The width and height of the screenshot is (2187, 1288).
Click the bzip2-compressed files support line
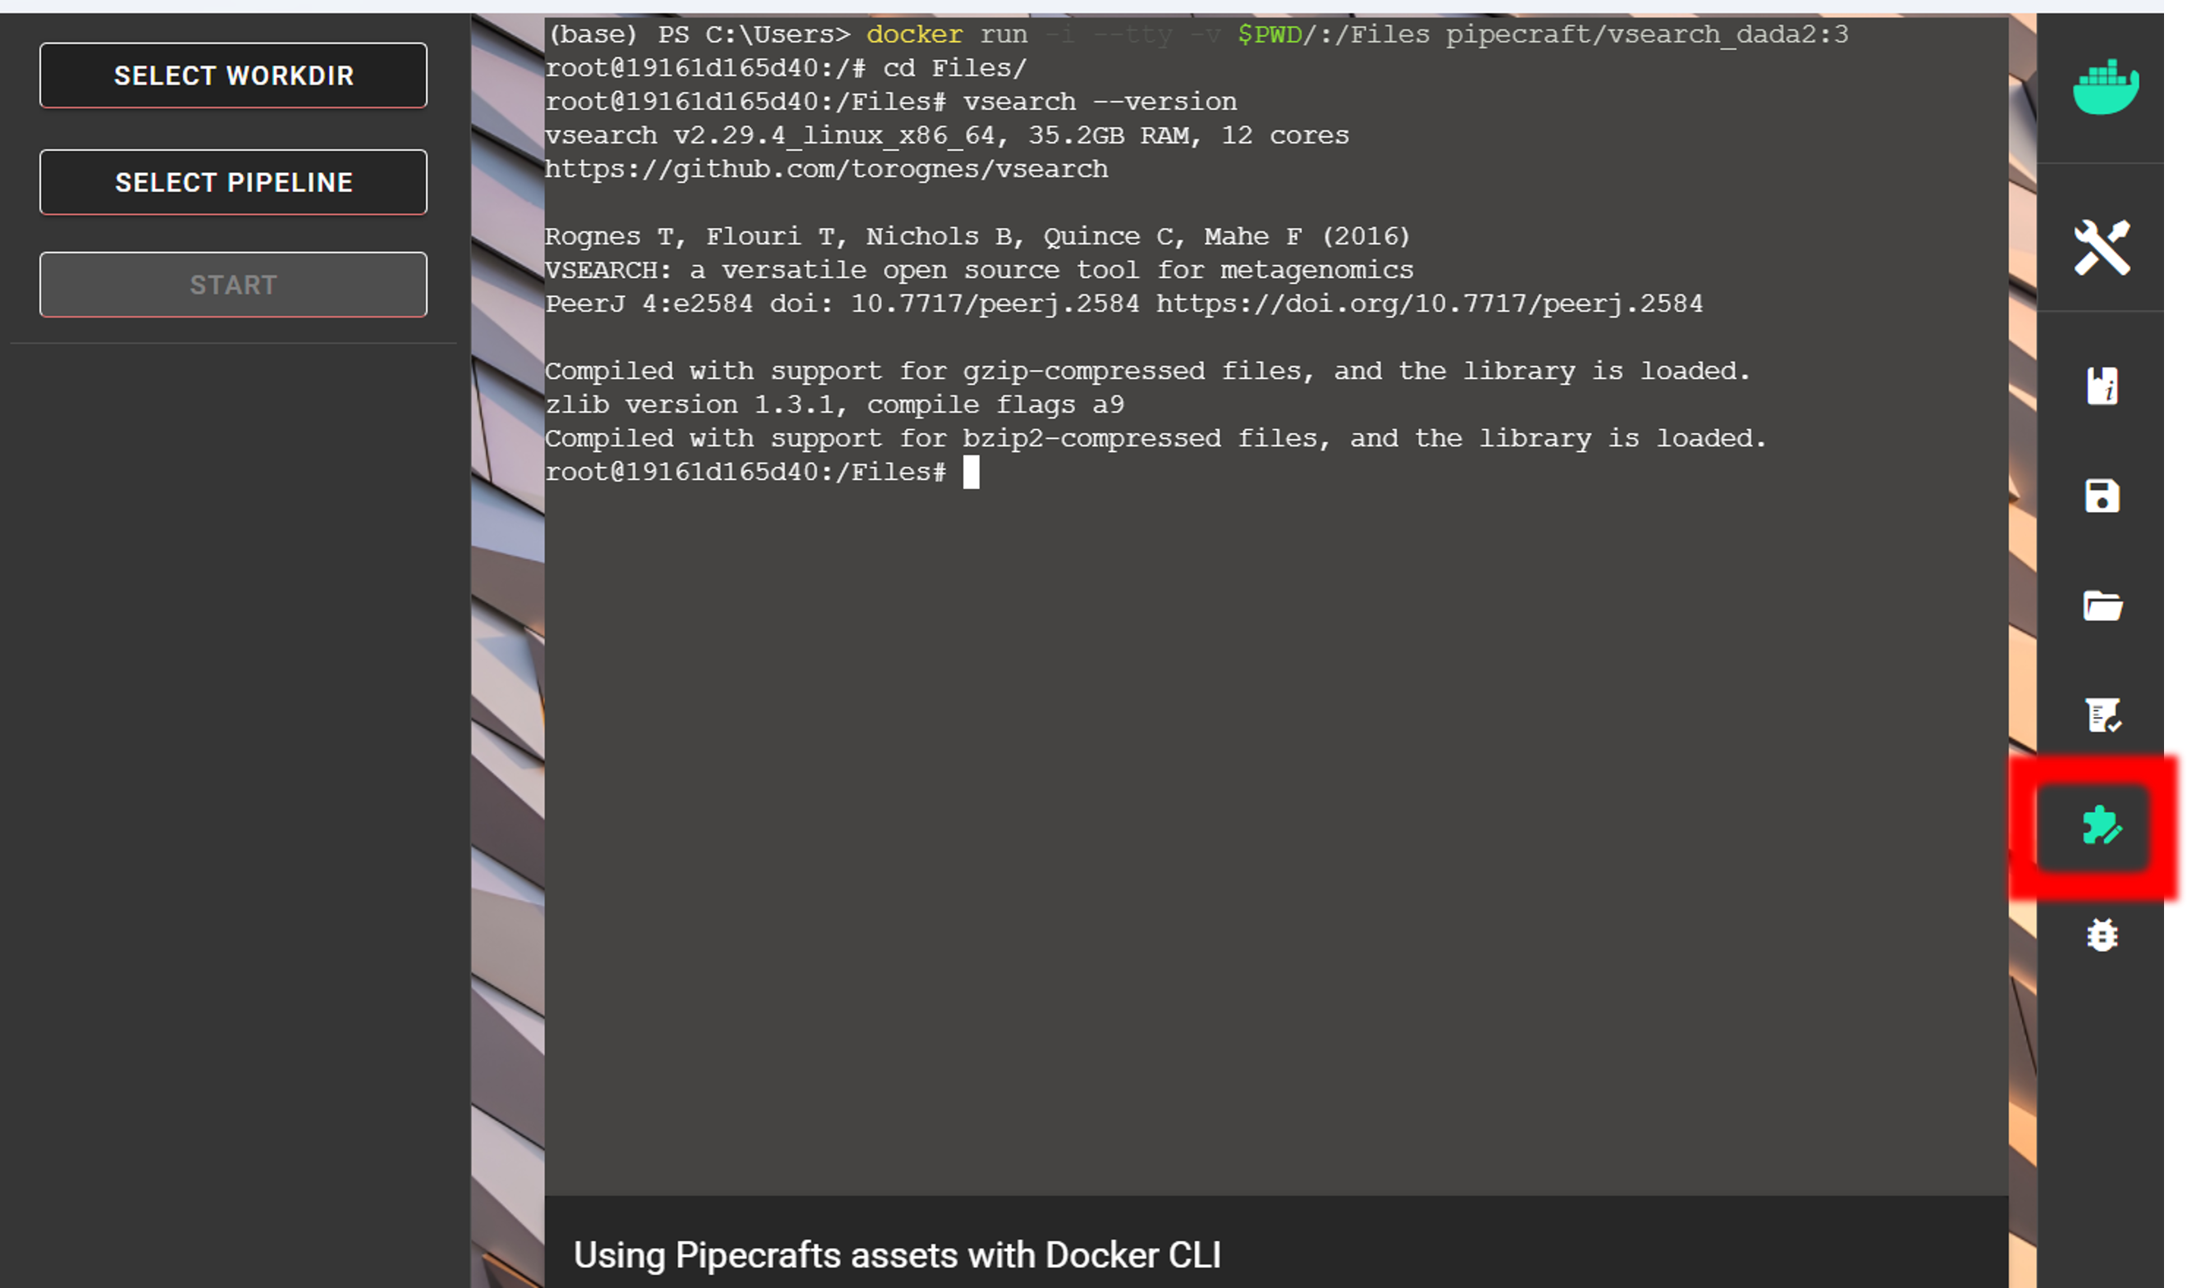(x=1155, y=438)
